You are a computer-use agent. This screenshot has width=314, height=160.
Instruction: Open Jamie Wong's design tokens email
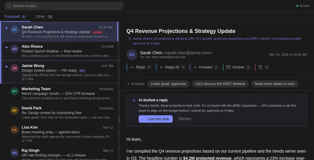tap(59, 72)
